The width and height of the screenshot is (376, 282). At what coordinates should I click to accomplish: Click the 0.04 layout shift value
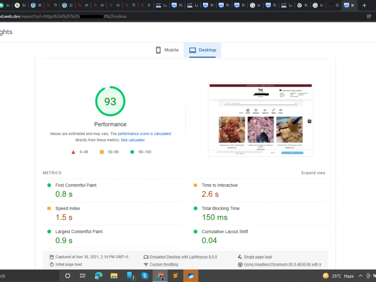209,241
